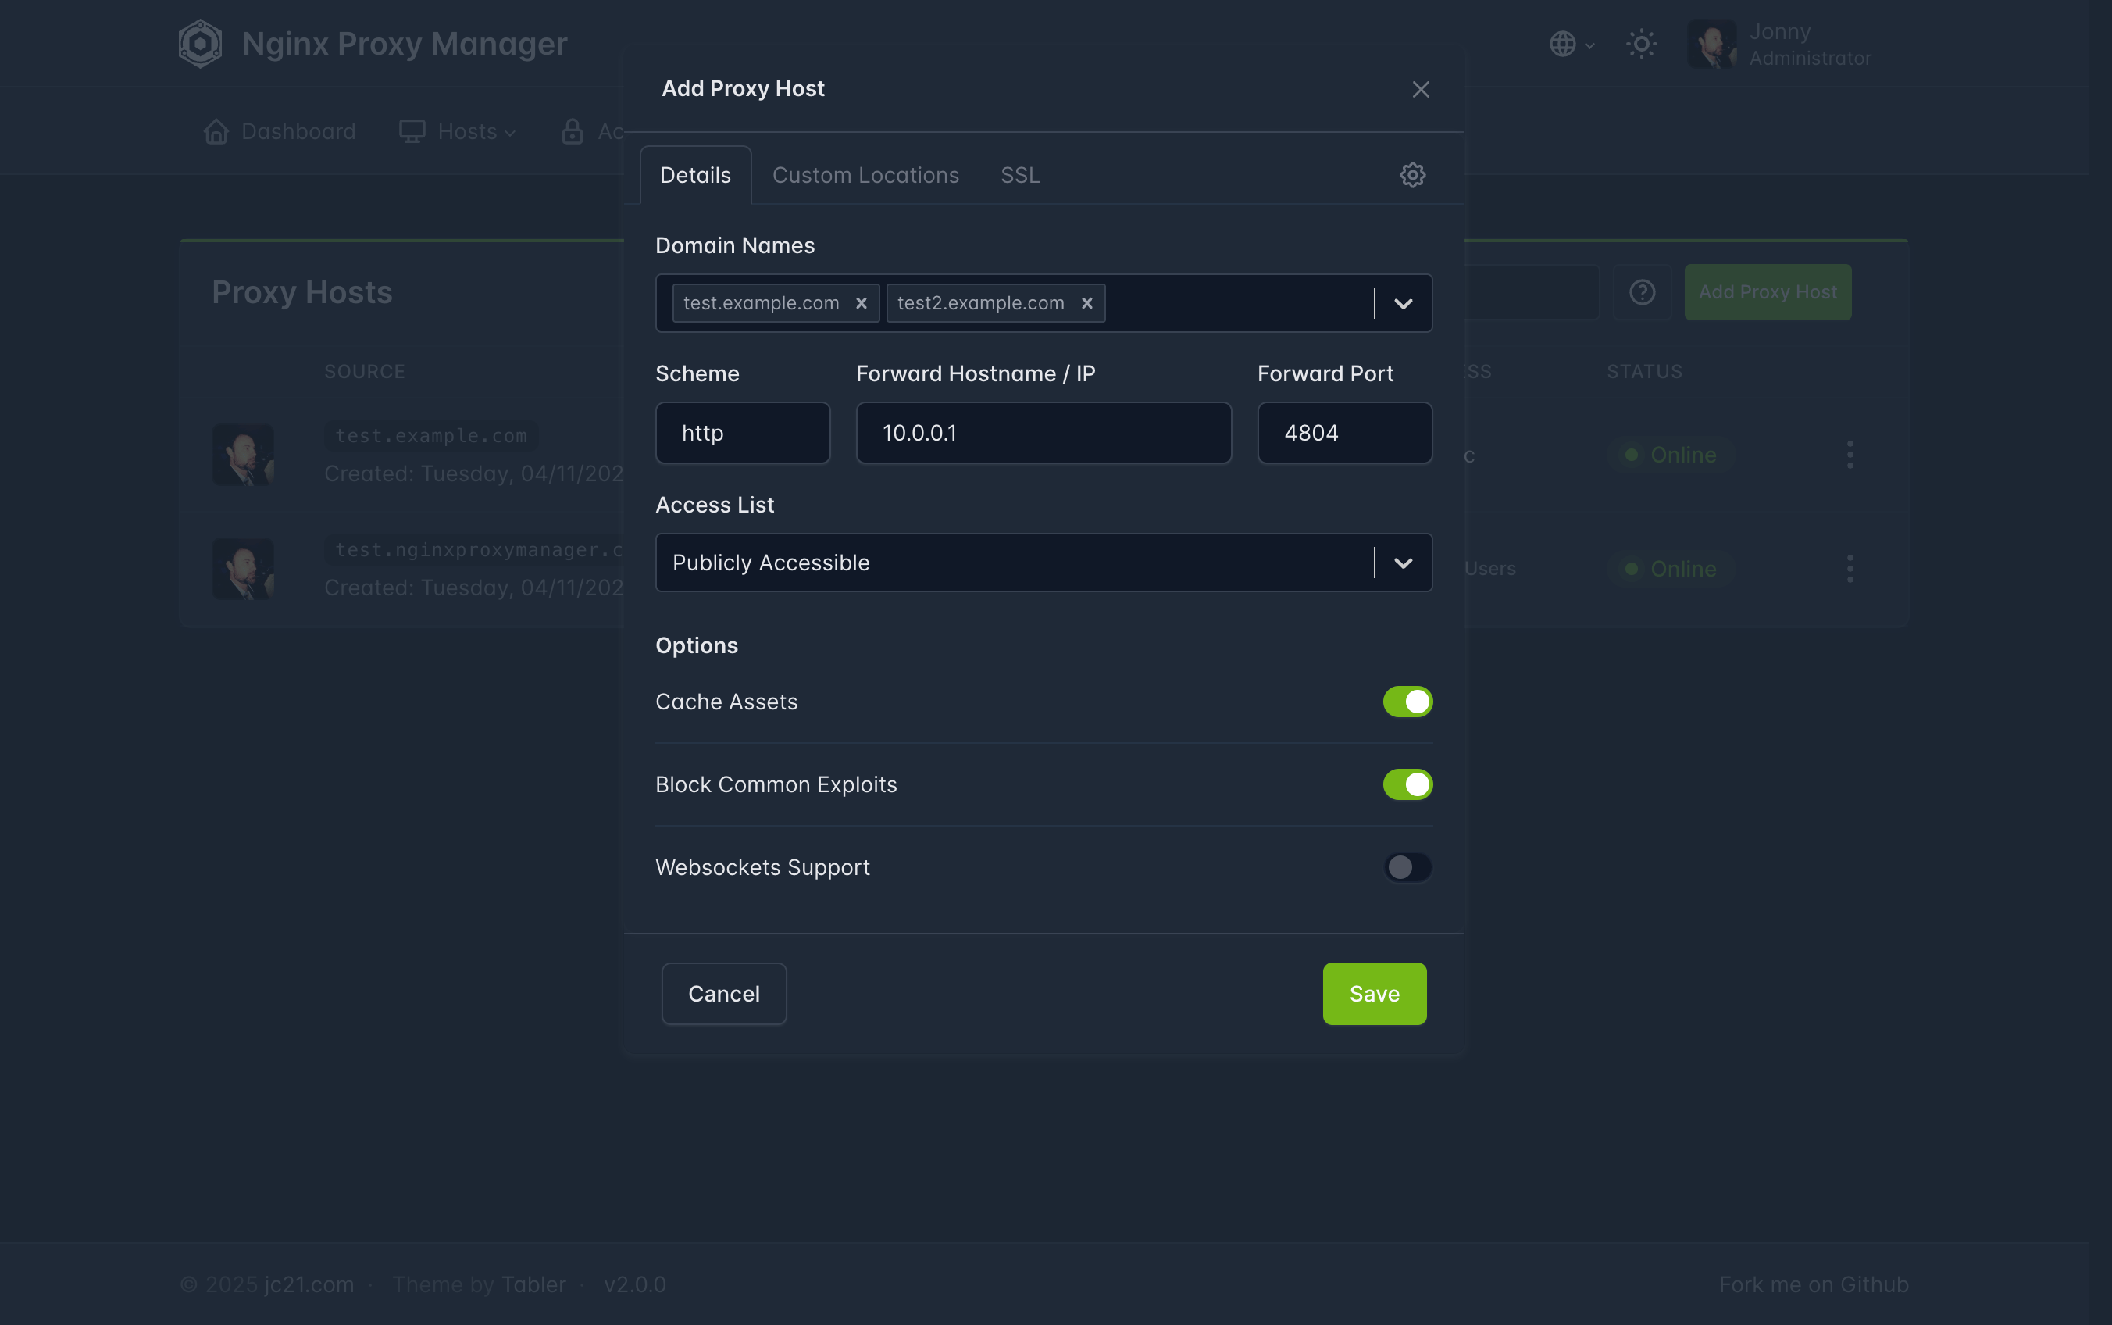The image size is (2112, 1325).
Task: Expand the Domain Names dropdown
Action: point(1403,303)
